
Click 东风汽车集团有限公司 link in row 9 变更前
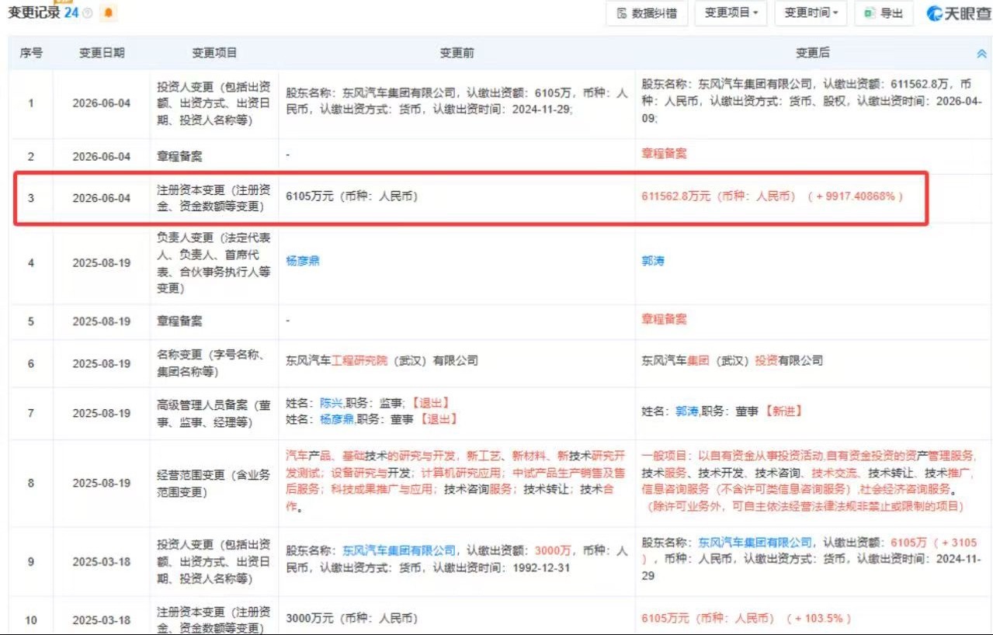400,550
